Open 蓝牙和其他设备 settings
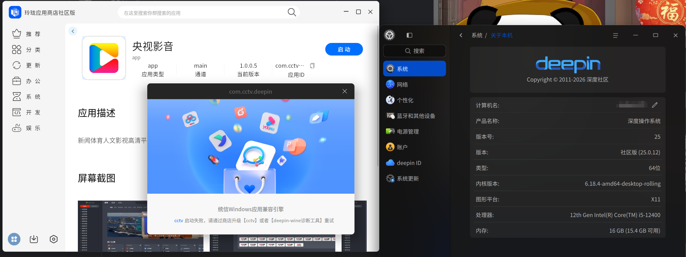This screenshot has width=686, height=257. pyautogui.click(x=414, y=116)
